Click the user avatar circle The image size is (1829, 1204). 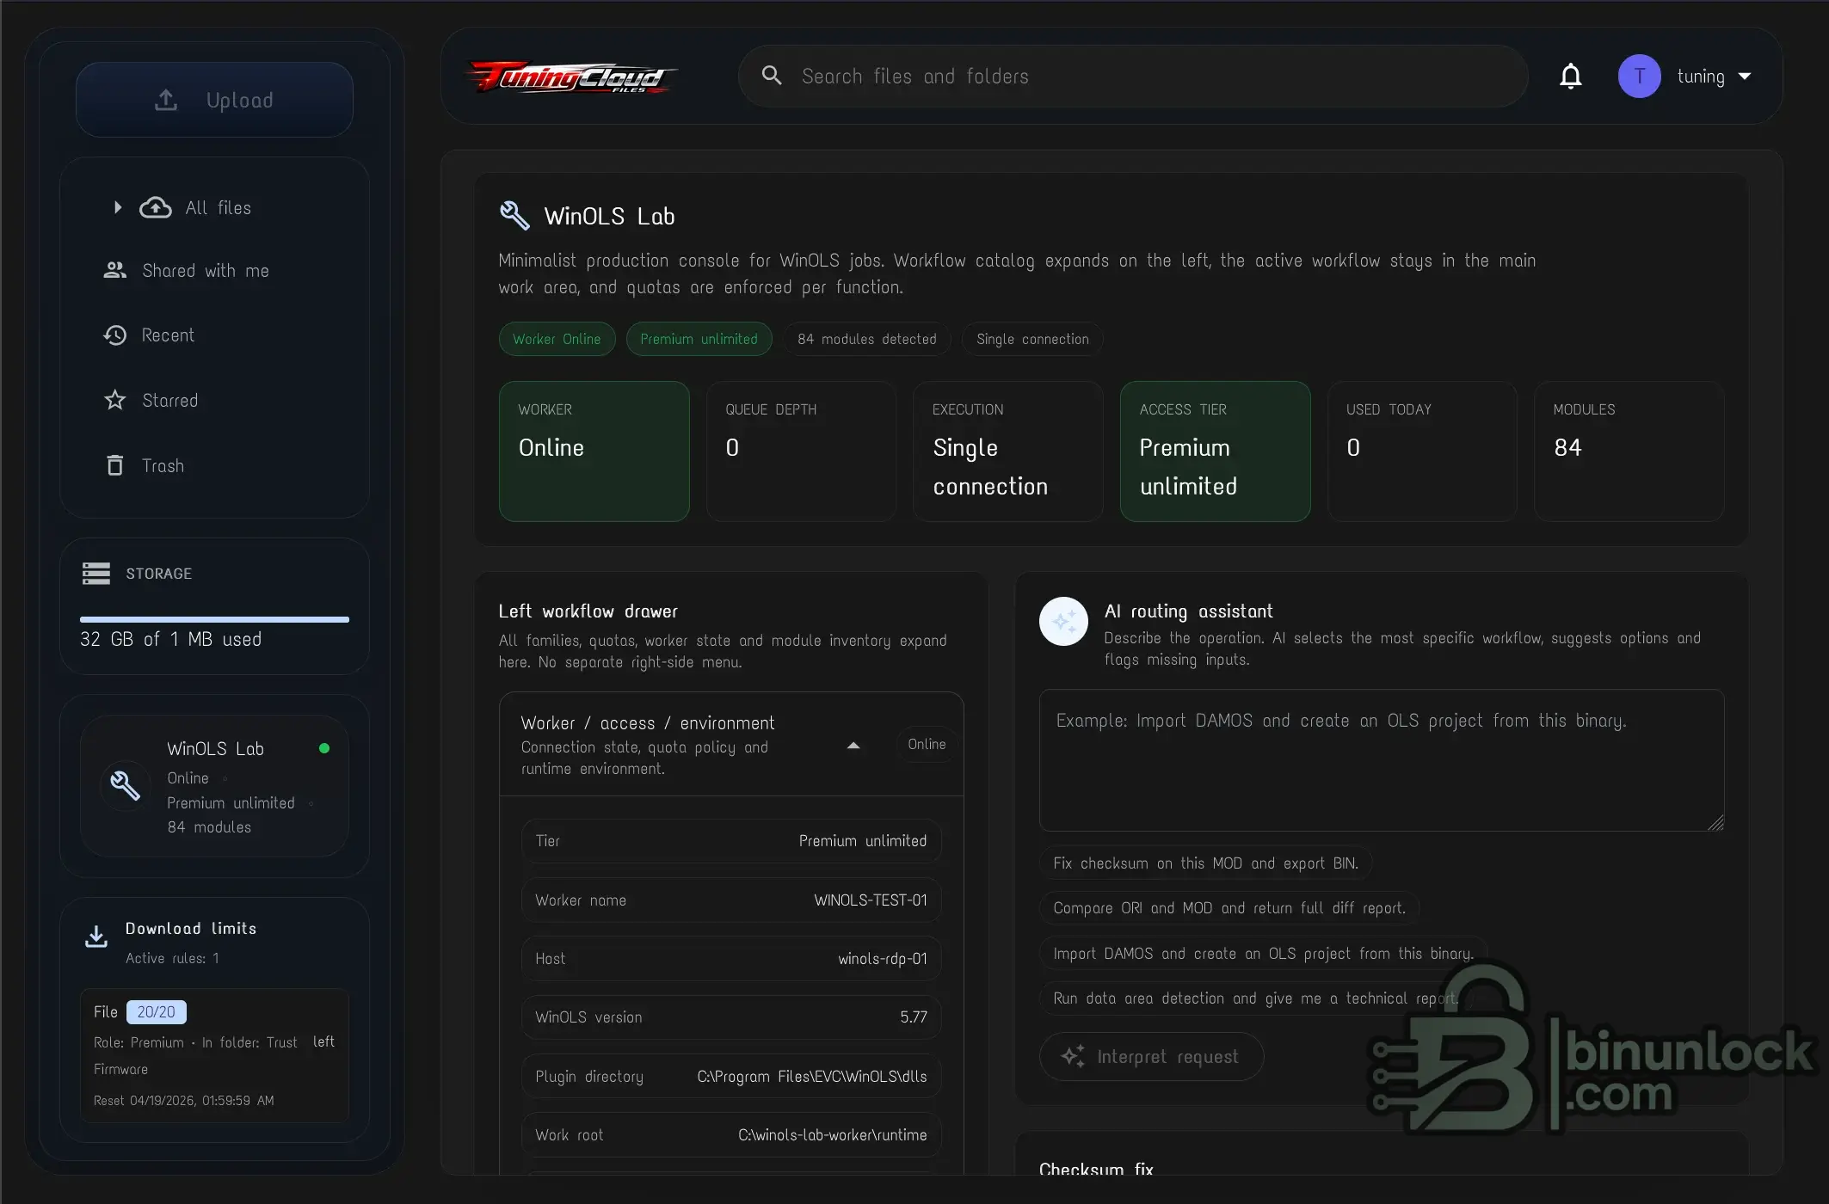pyautogui.click(x=1639, y=77)
